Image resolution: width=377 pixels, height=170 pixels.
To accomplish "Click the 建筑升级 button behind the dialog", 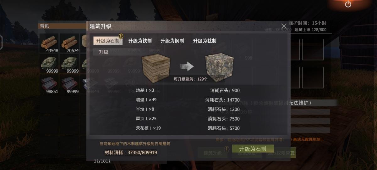I will pyautogui.click(x=213, y=153).
